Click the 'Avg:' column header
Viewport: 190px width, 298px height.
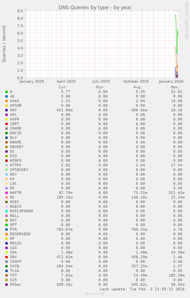(138, 87)
